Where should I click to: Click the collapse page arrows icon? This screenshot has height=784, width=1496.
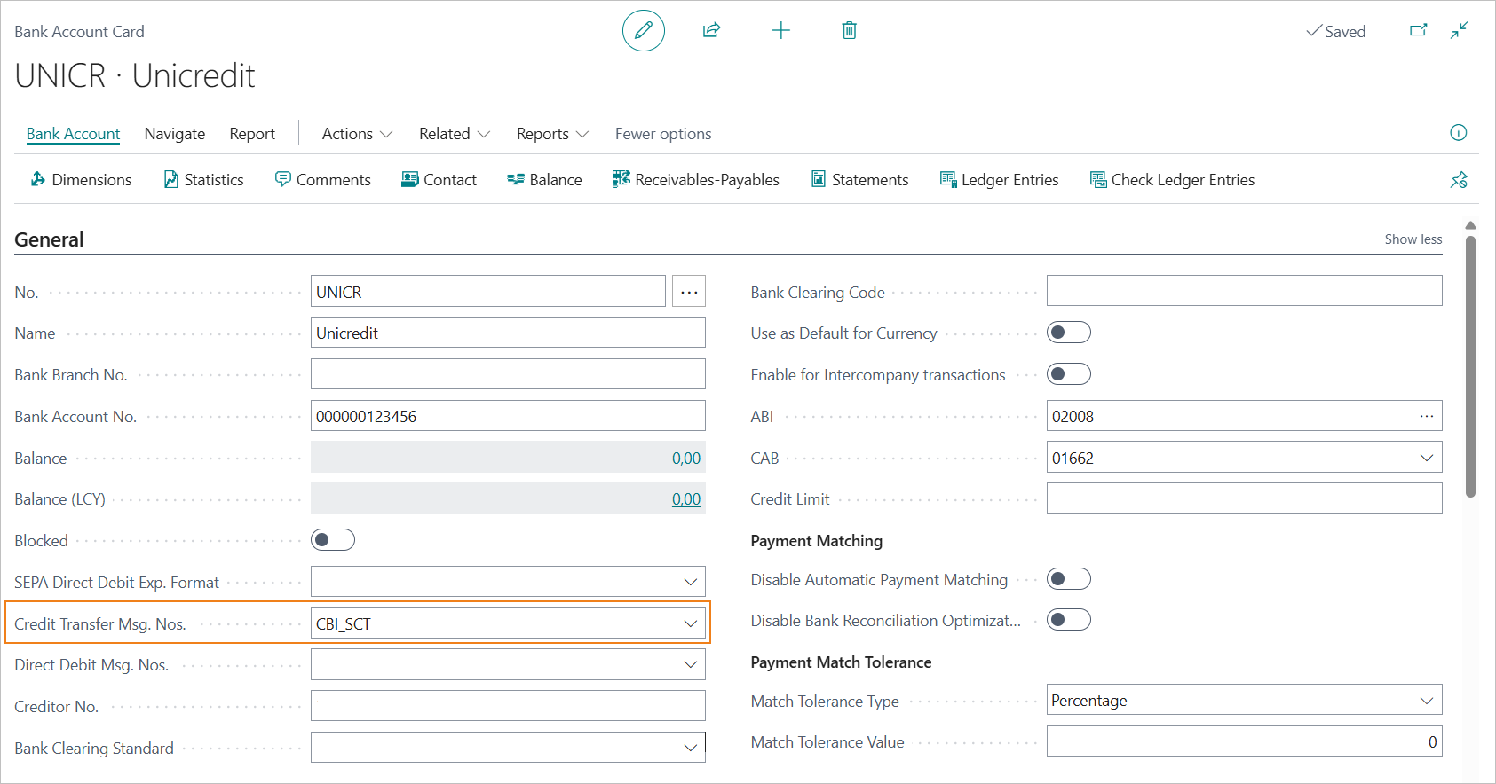(1459, 30)
